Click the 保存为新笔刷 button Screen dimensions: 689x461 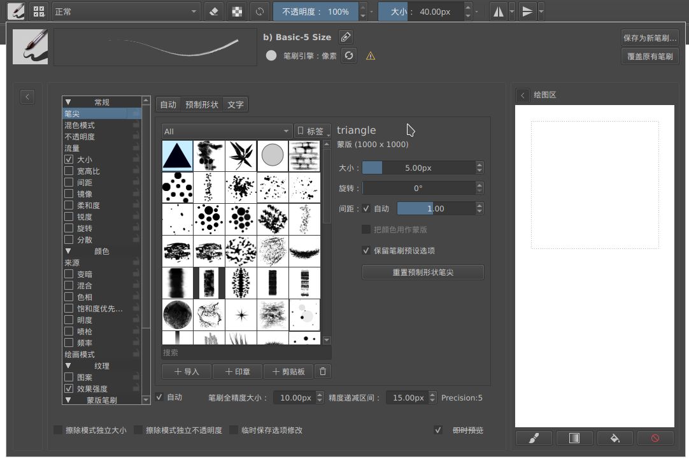coord(650,38)
